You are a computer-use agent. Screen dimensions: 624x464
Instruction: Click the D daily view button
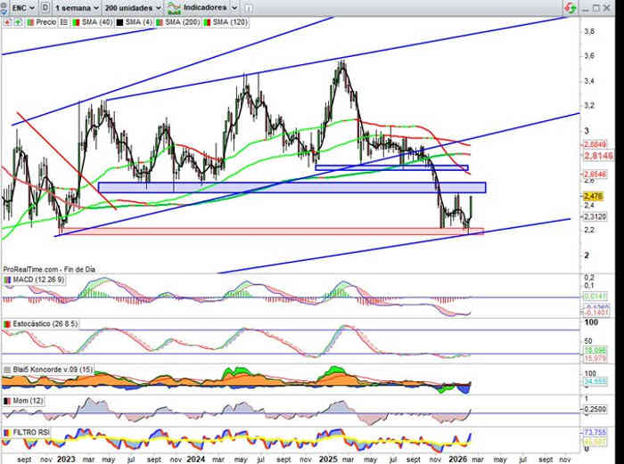45,6
